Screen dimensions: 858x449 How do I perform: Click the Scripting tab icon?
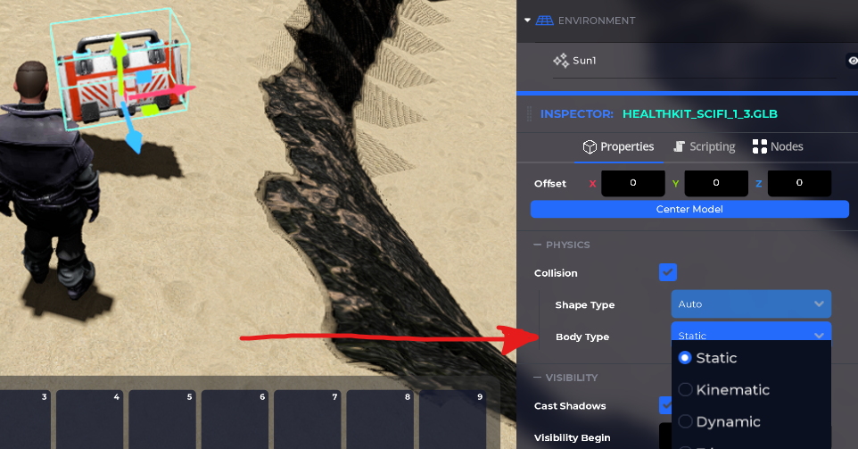pos(679,146)
